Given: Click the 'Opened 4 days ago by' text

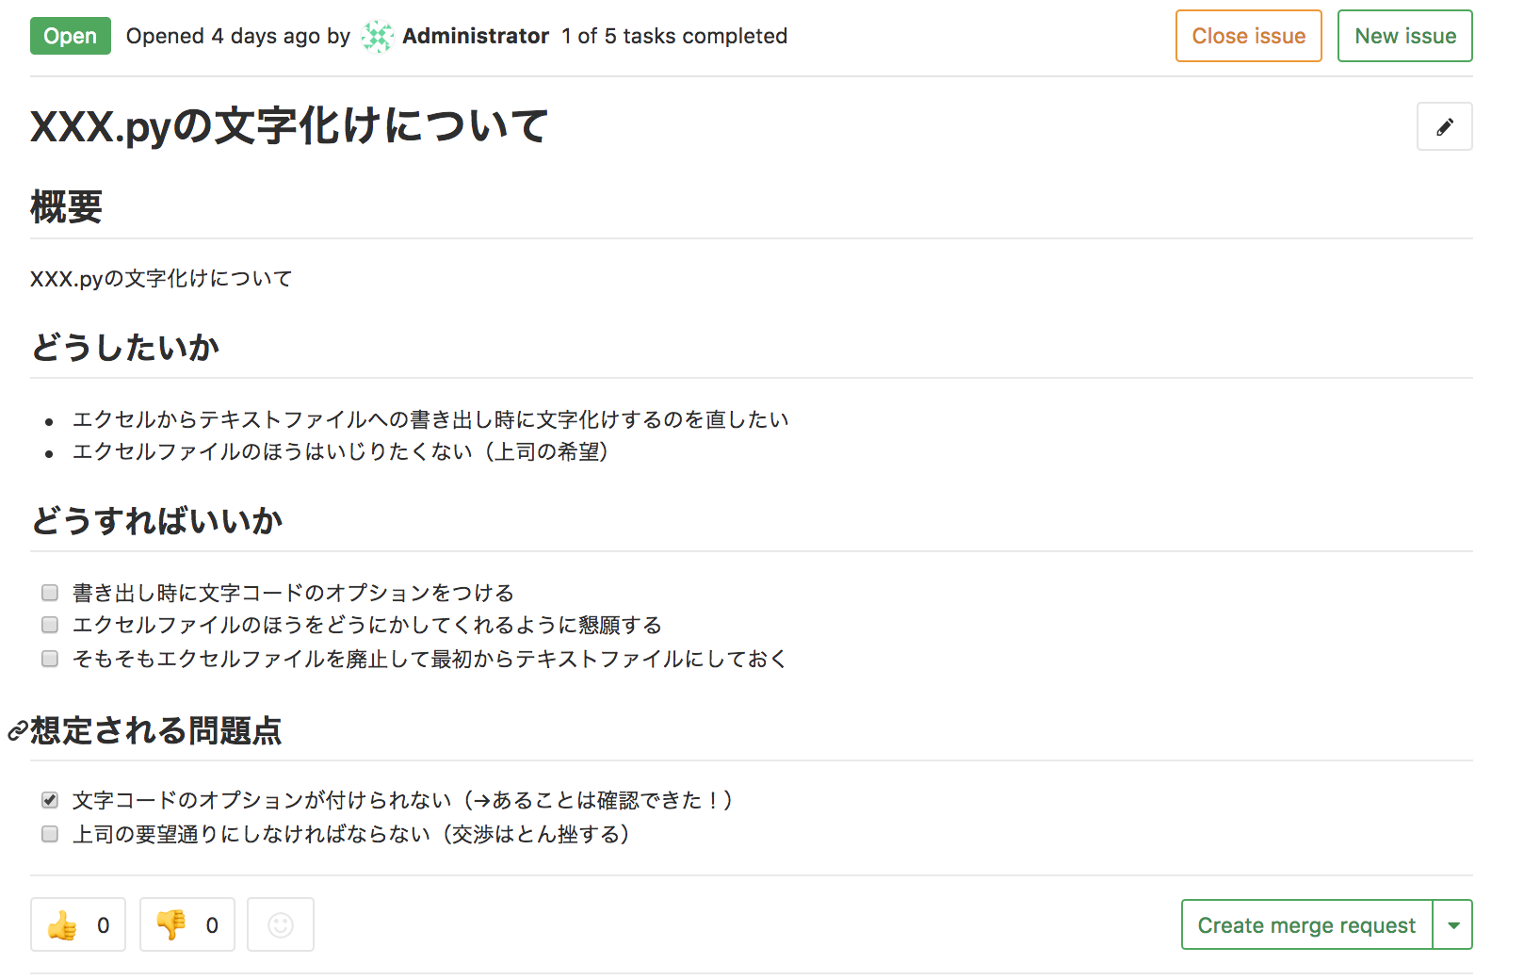Looking at the screenshot, I should 238,36.
